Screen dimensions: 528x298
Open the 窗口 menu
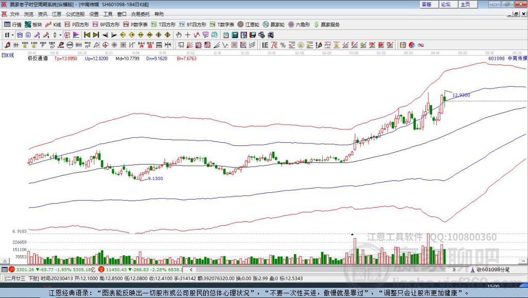click(x=122, y=14)
